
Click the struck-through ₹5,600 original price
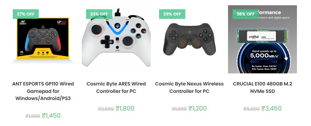point(251,109)
